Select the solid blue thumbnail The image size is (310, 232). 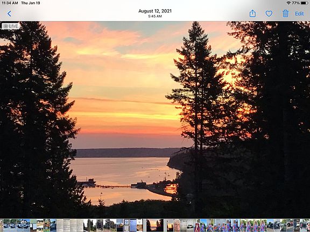133,225
